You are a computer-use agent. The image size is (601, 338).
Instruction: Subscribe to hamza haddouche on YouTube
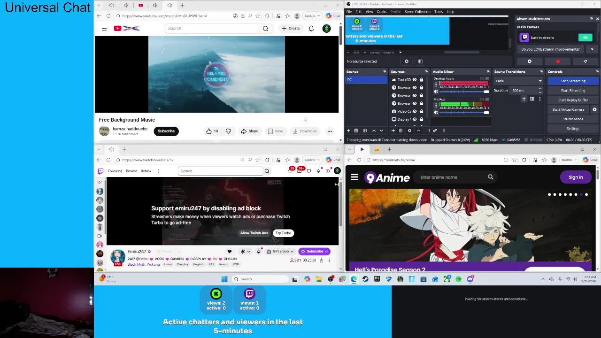166,131
